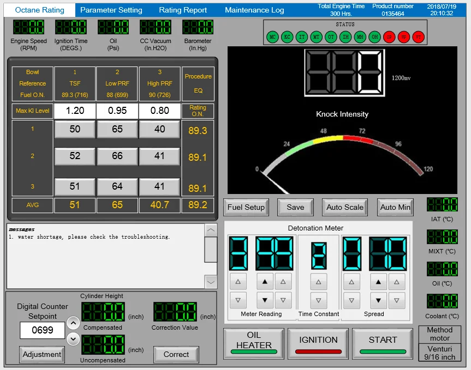Increment the Digital Counter Setpoint with up chevron
This screenshot has height=370, width=471.
[x=73, y=323]
